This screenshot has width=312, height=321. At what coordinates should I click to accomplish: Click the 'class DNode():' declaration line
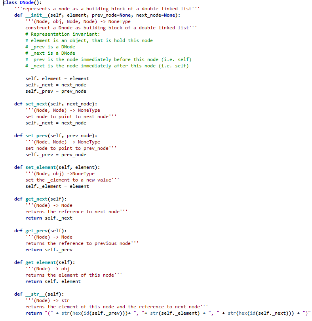pyautogui.click(x=23, y=3)
